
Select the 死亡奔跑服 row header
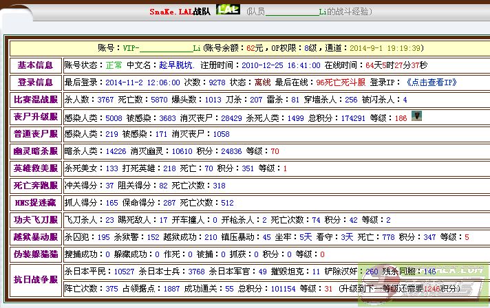pos(34,186)
